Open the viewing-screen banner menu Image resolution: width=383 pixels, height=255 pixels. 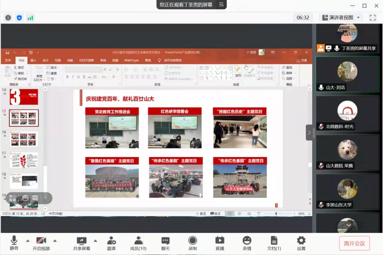221,5
